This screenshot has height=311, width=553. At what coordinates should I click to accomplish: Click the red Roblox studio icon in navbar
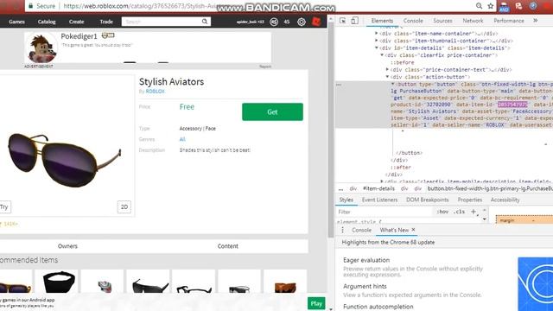click(x=316, y=22)
